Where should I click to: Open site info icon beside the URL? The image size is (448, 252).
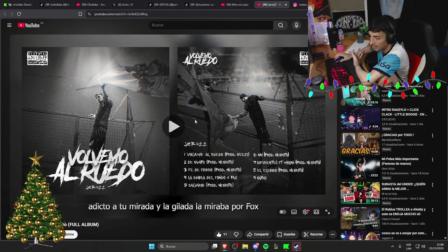[x=89, y=14]
